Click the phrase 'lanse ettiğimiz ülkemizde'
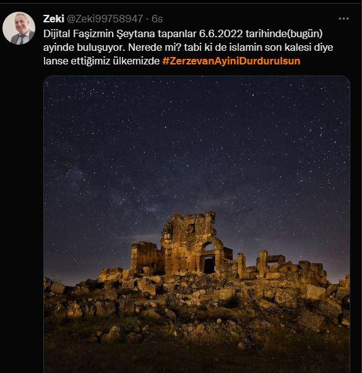Screen dimensions: 362x373 pyautogui.click(x=101, y=61)
